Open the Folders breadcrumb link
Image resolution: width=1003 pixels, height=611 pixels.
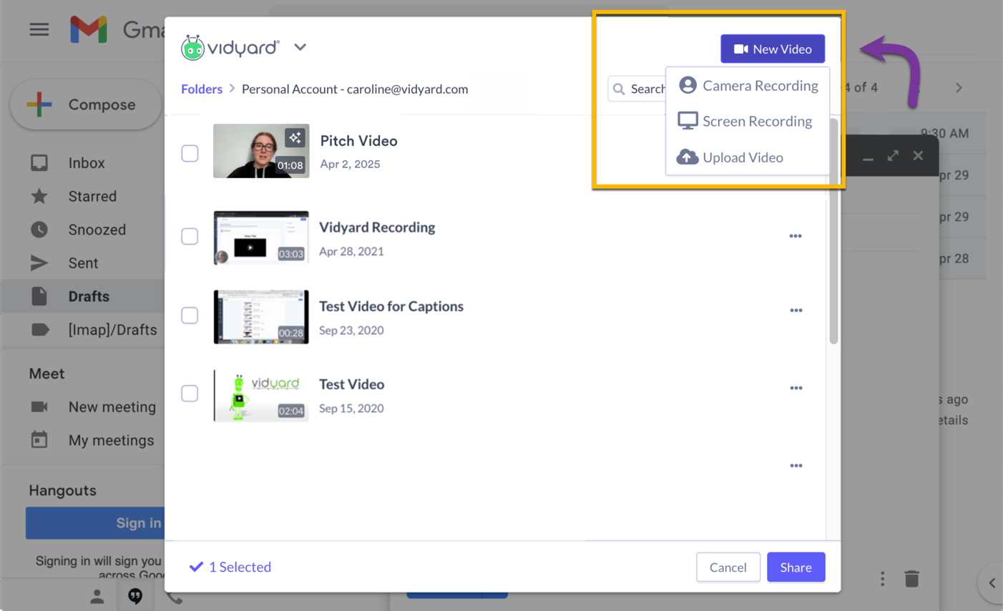(x=202, y=89)
